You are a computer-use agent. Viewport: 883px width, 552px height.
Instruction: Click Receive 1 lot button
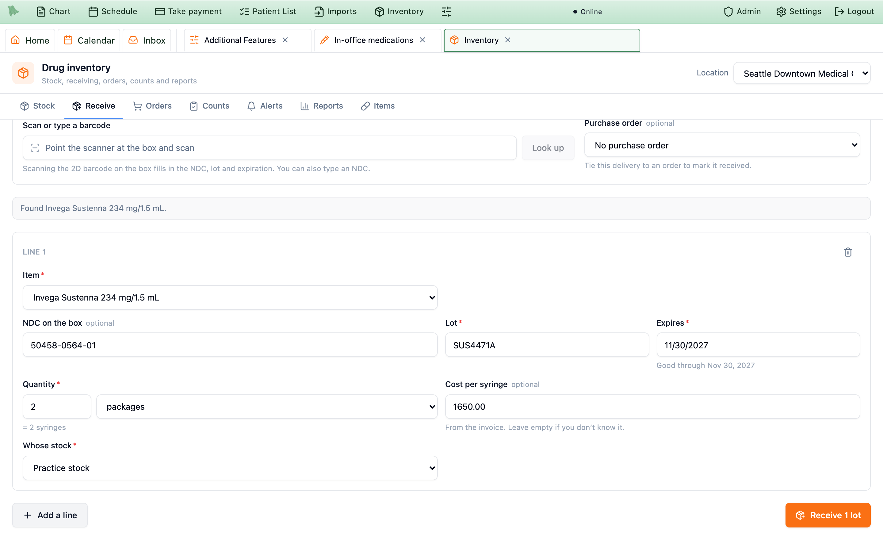coord(828,515)
